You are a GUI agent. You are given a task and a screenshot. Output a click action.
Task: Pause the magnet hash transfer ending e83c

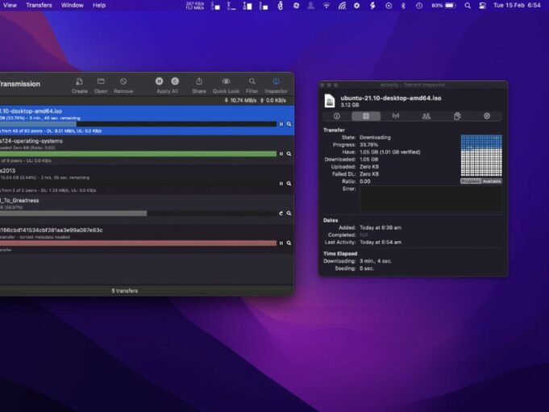281,243
